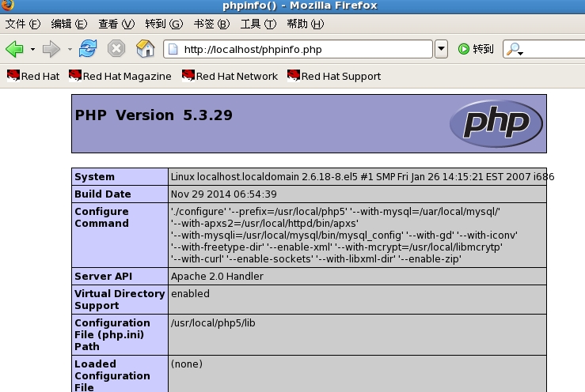Reload the page with the refresh icon

click(88, 48)
